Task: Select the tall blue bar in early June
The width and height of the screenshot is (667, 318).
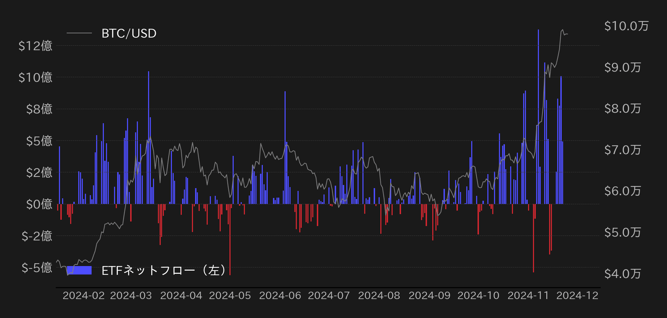Action: click(285, 147)
